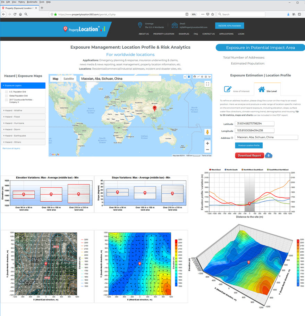Click the red location pin on world map
This screenshot has width=305, height=316.
(154, 108)
